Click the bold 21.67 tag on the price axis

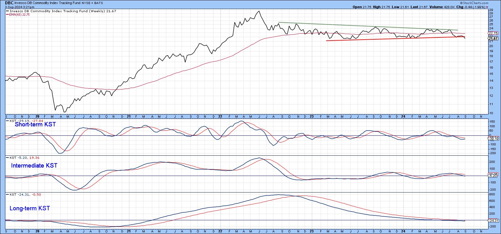[493, 38]
